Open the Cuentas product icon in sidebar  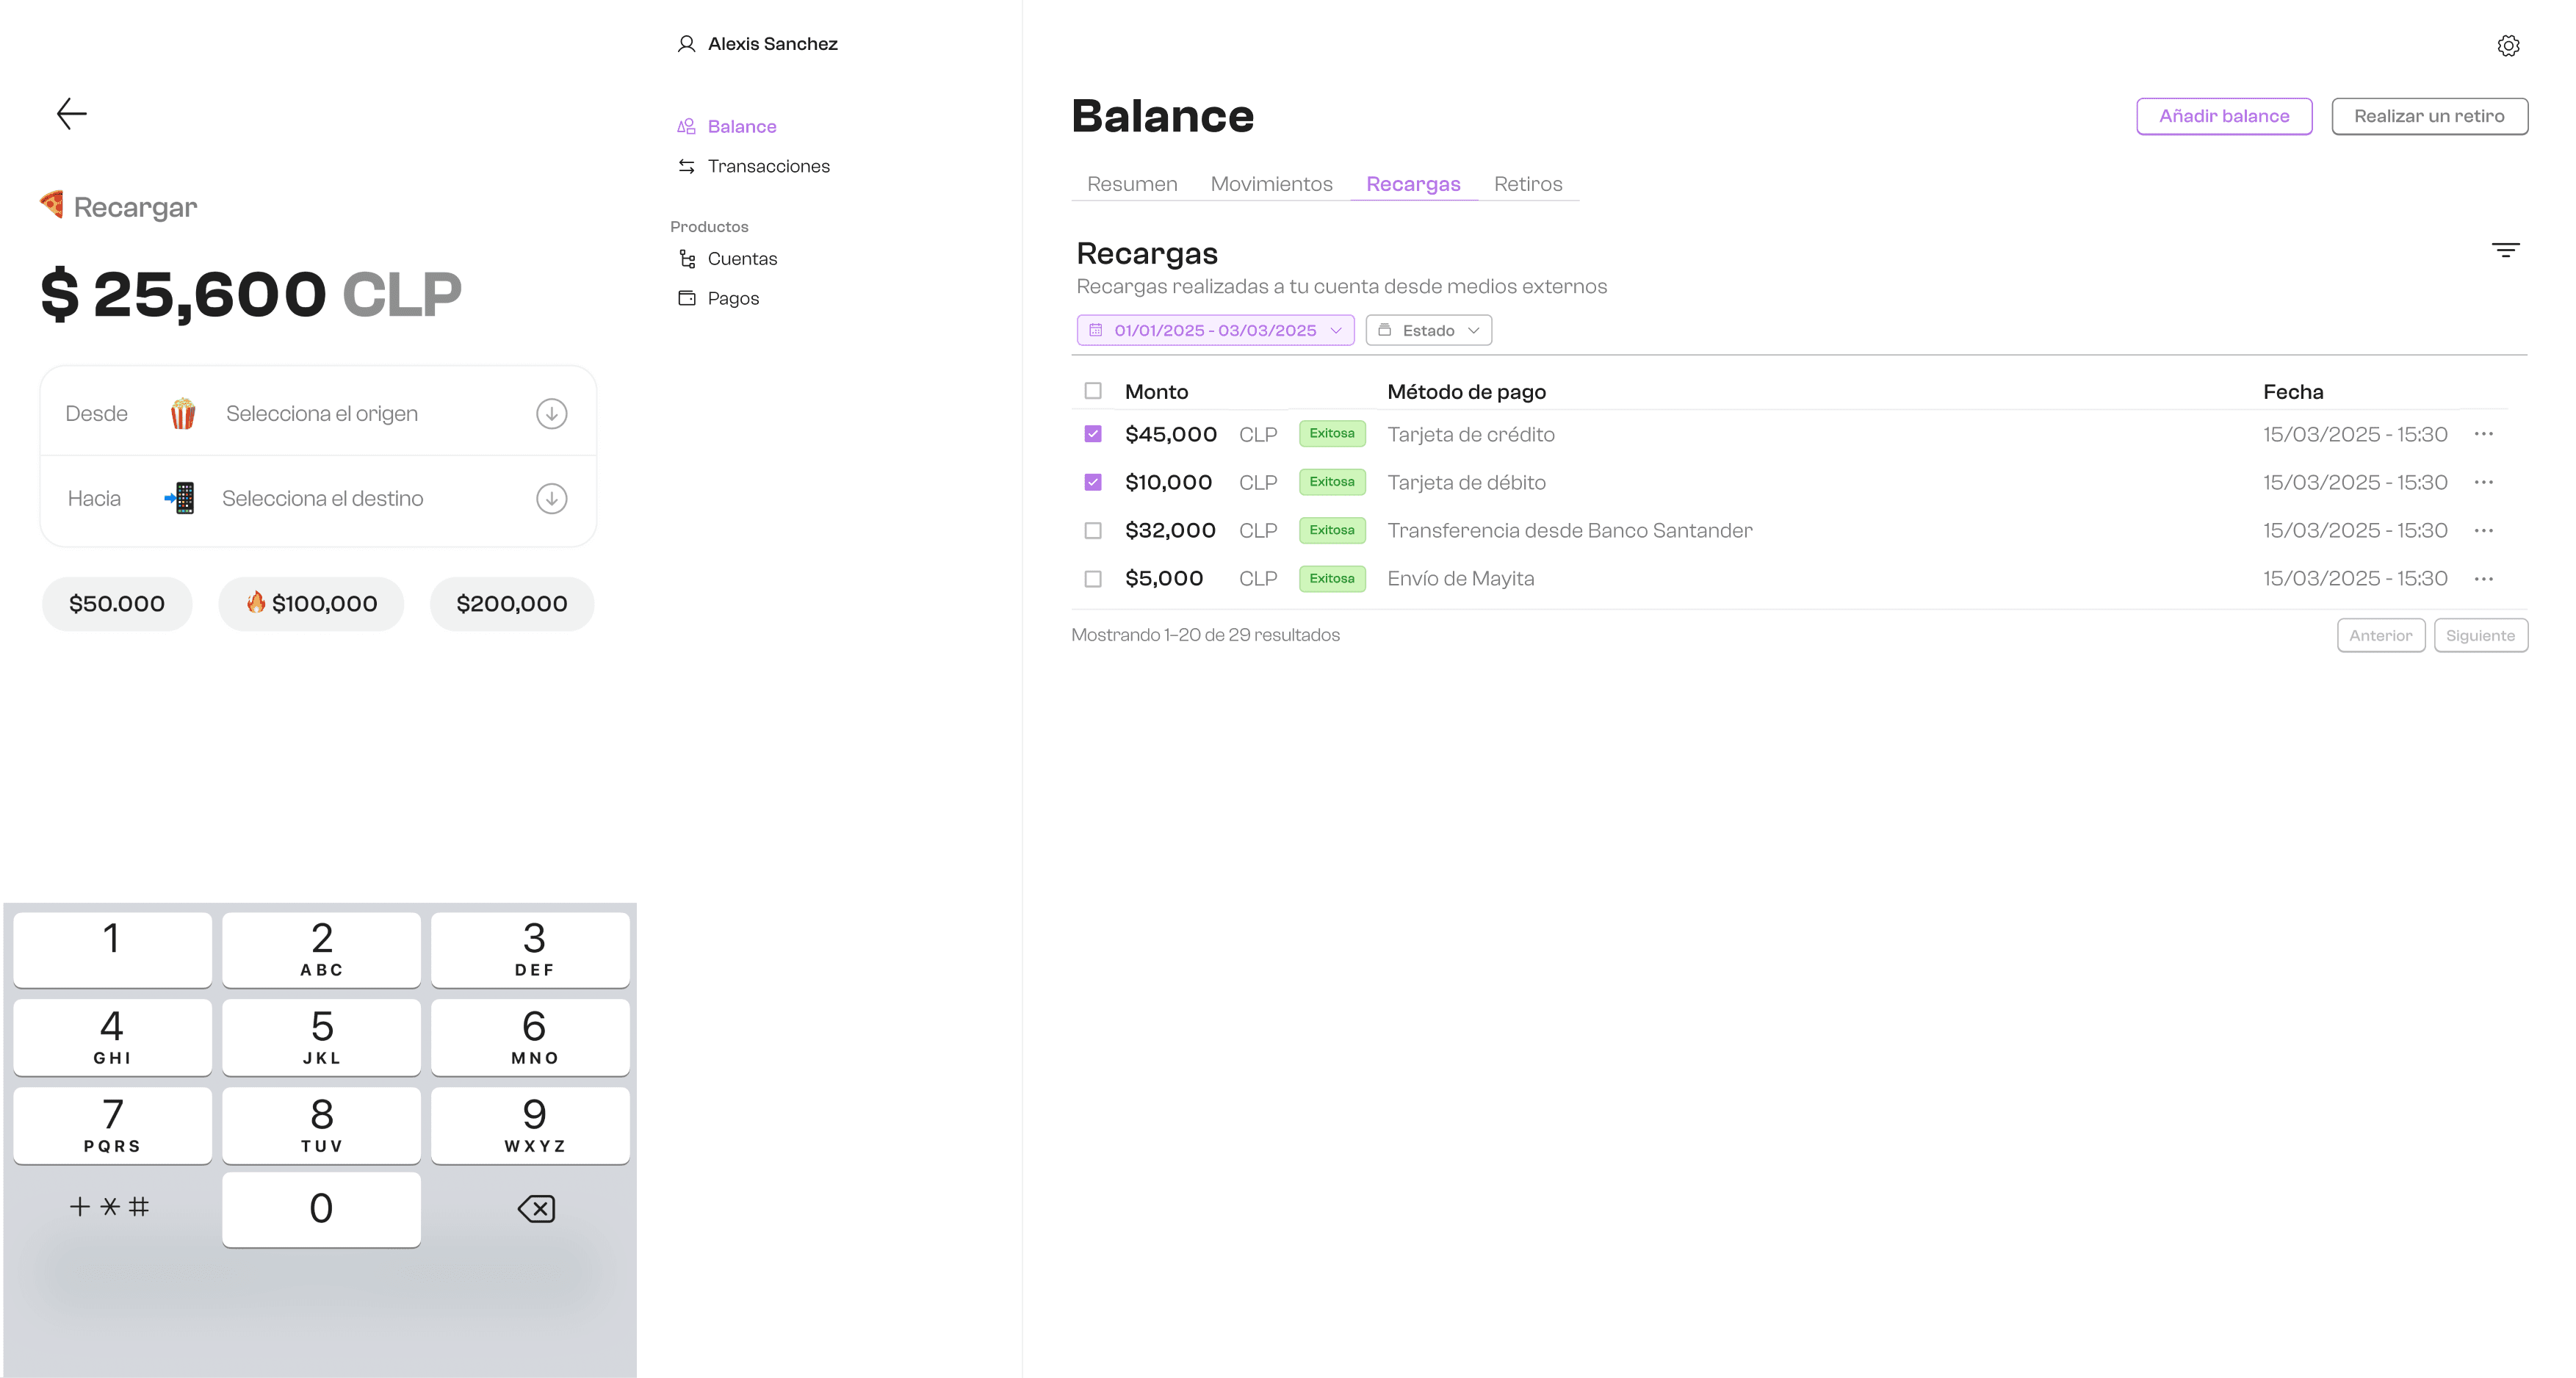pyautogui.click(x=687, y=259)
